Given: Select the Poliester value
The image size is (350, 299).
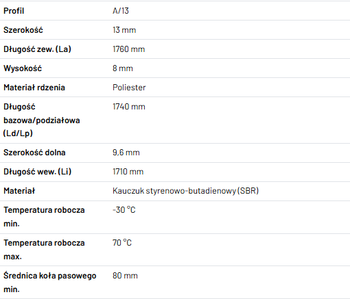Looking at the screenshot, I should [x=129, y=88].
